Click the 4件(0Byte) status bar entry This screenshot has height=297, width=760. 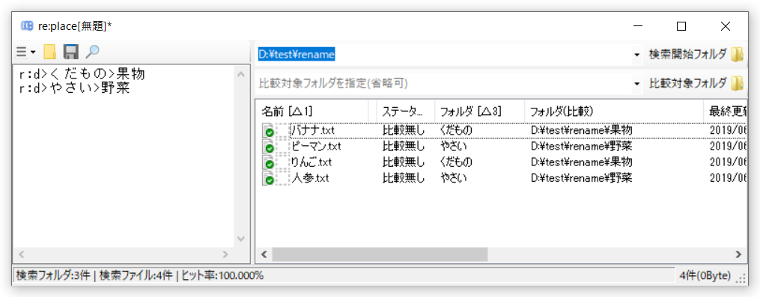tap(705, 276)
